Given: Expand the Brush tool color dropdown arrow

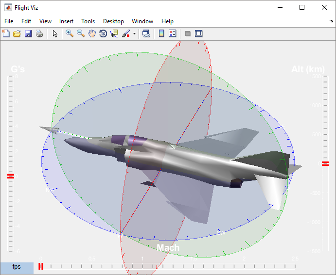Looking at the screenshot, I should [134, 34].
